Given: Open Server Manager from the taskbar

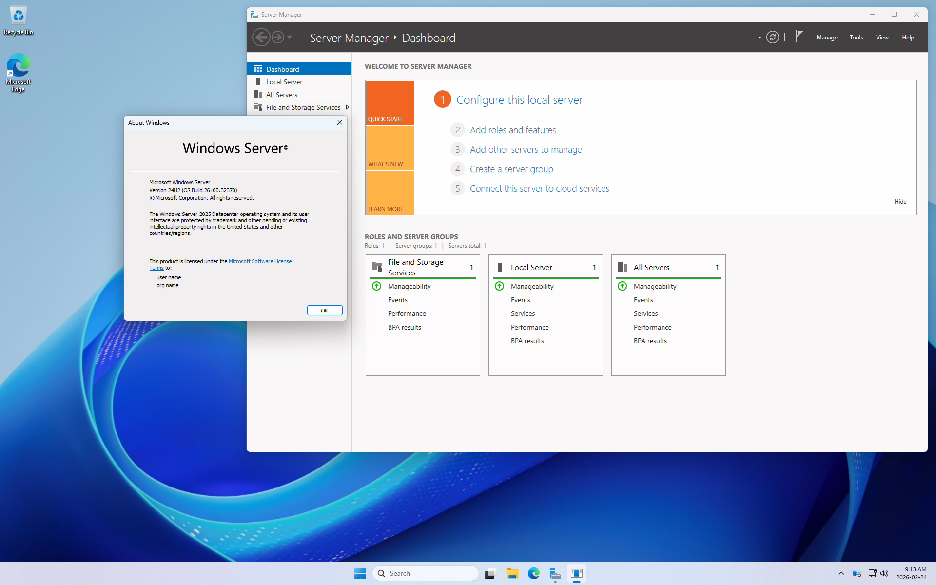Looking at the screenshot, I should coord(555,573).
